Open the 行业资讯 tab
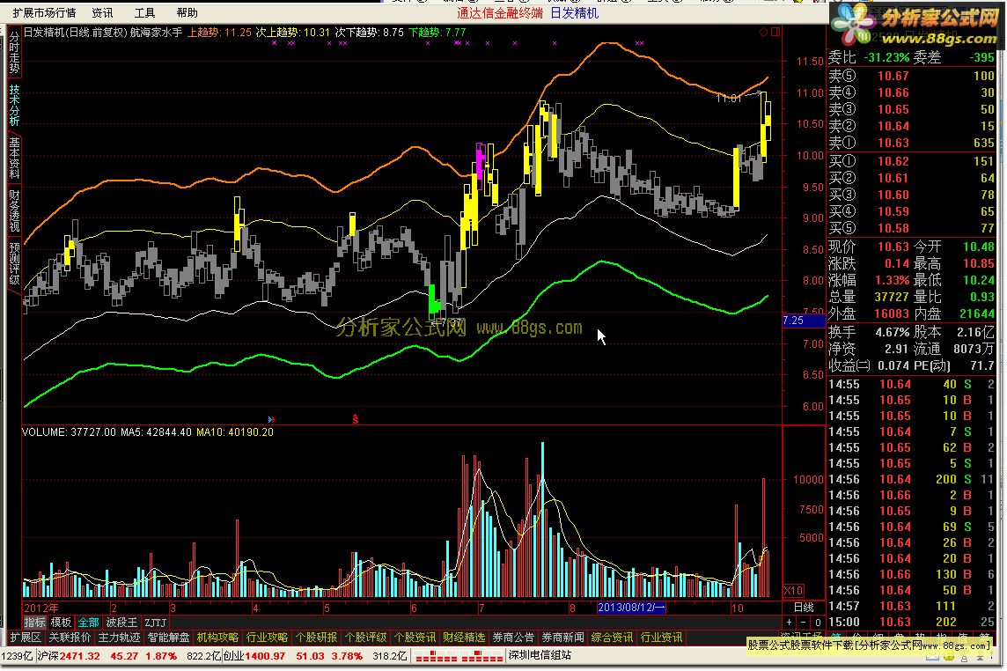Screen dimensions: 1007x671 point(661,638)
